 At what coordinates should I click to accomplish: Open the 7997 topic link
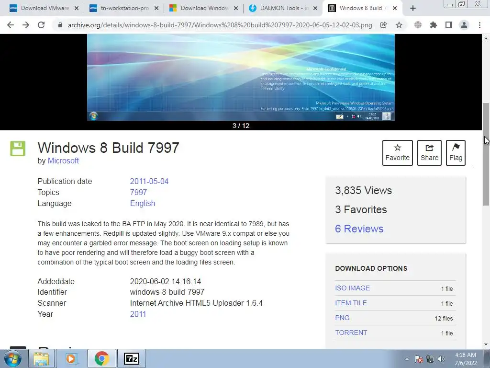point(138,193)
